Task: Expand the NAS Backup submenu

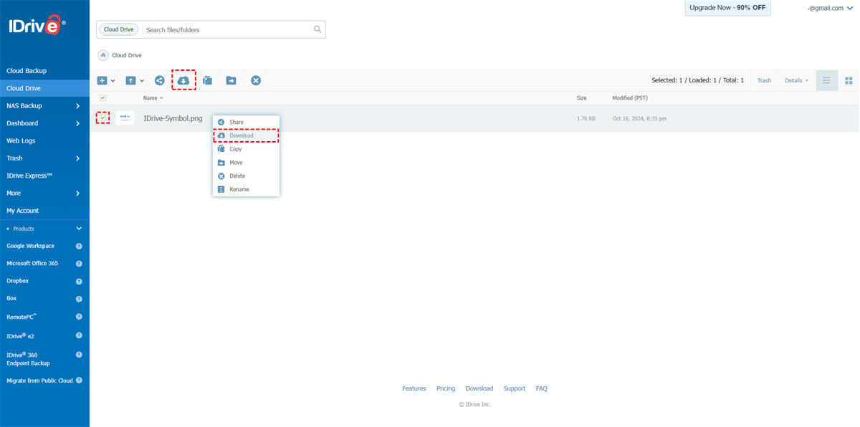Action: [x=77, y=106]
